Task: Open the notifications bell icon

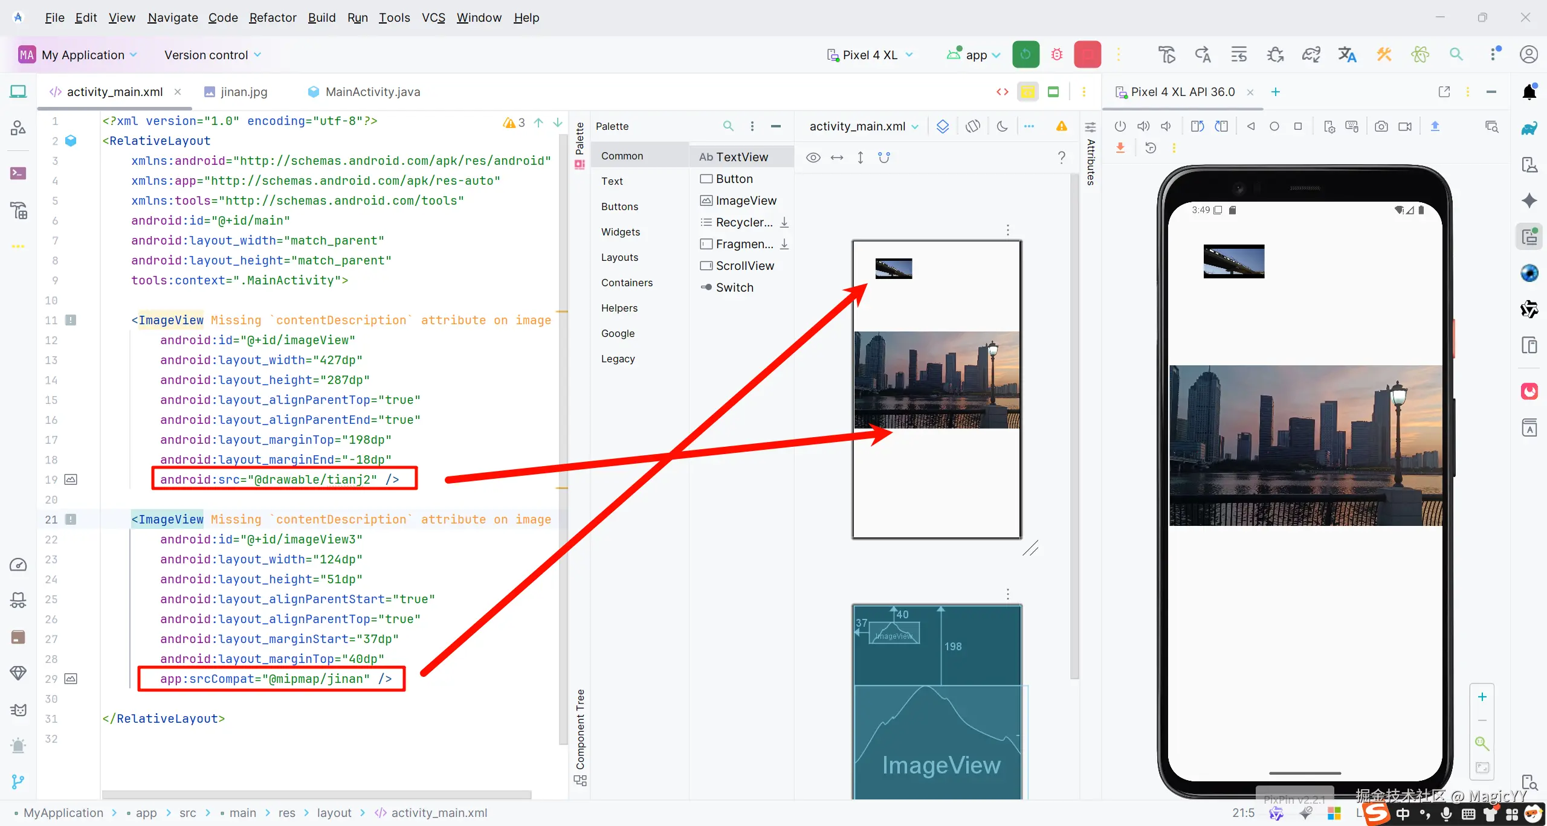Action: pyautogui.click(x=1529, y=92)
